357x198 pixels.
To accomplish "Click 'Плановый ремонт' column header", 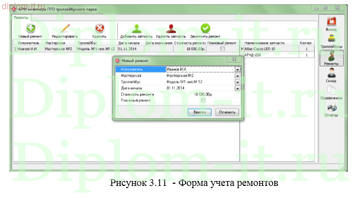I will pyautogui.click(x=222, y=43).
